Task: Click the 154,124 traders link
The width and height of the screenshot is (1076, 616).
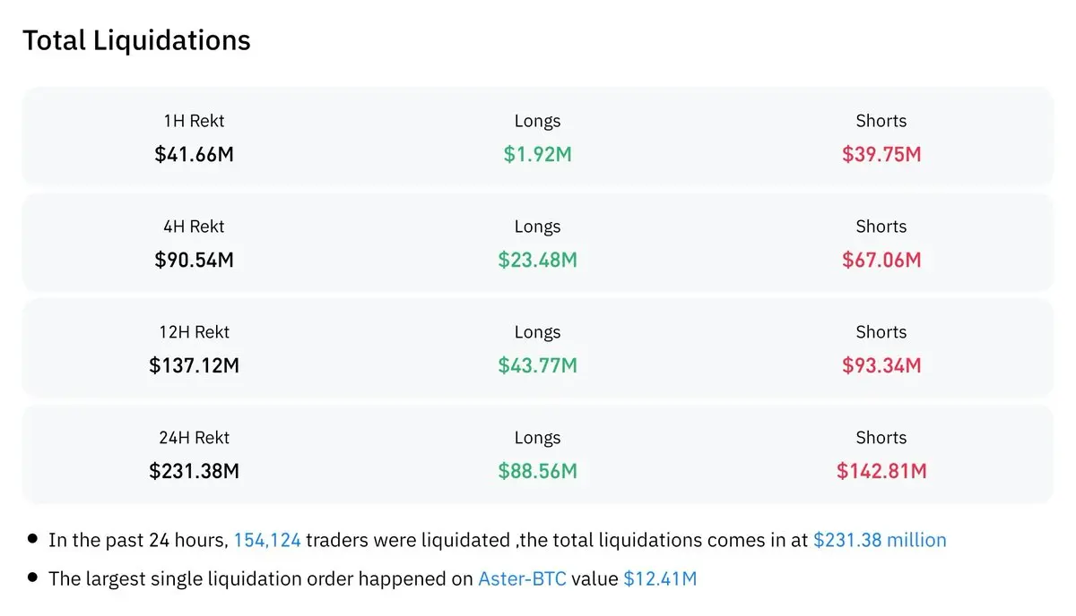Action: pos(266,540)
